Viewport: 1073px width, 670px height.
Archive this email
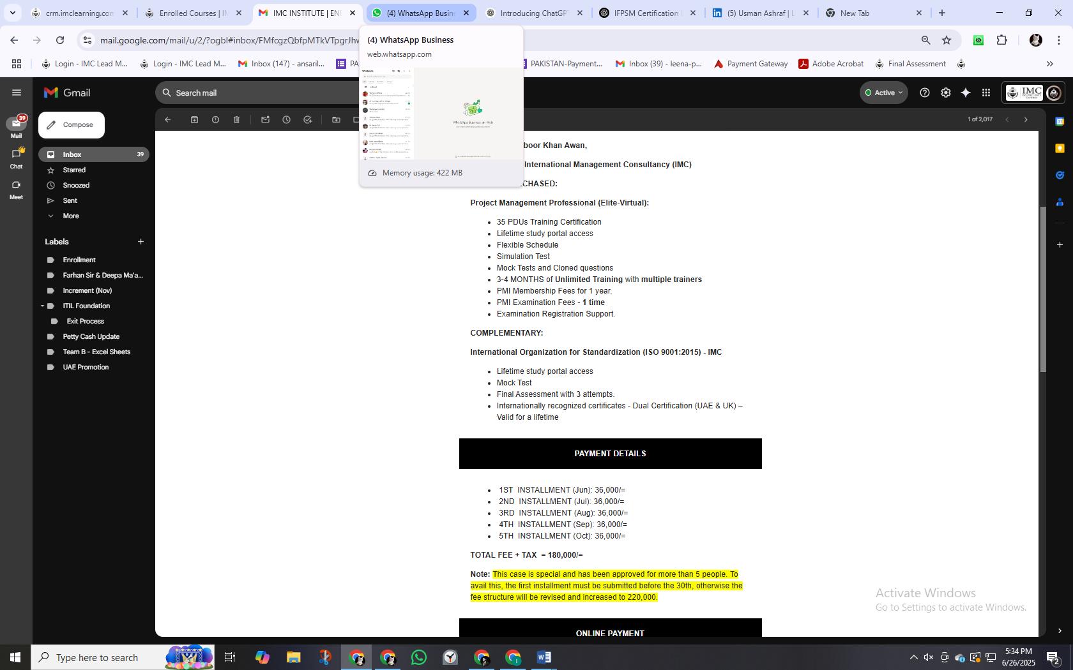pyautogui.click(x=194, y=119)
